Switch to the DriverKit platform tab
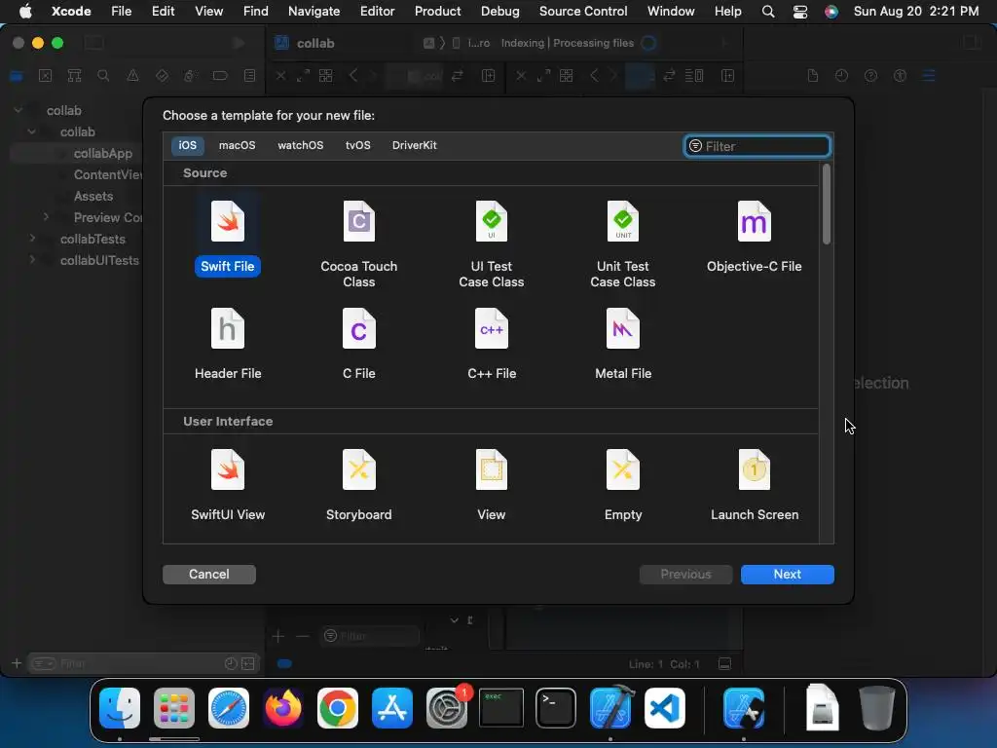The image size is (997, 748). click(415, 145)
